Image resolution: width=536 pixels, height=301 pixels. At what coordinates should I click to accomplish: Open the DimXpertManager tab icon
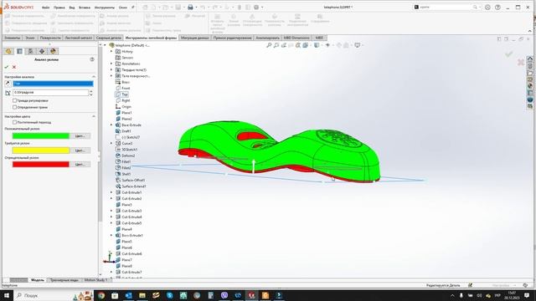point(42,51)
